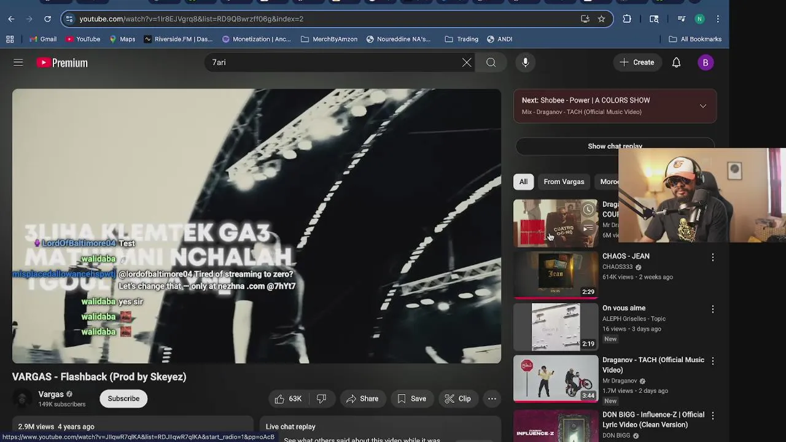Open notifications bell
This screenshot has height=442, width=786.
[676, 63]
